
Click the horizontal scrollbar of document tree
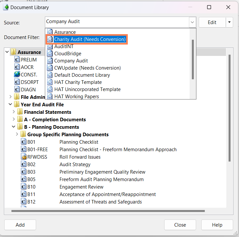[108, 211]
